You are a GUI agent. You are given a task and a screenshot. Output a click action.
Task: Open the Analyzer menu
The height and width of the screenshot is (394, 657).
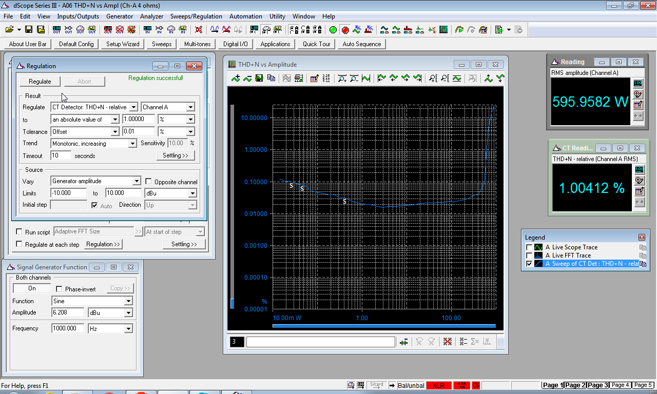(x=152, y=16)
